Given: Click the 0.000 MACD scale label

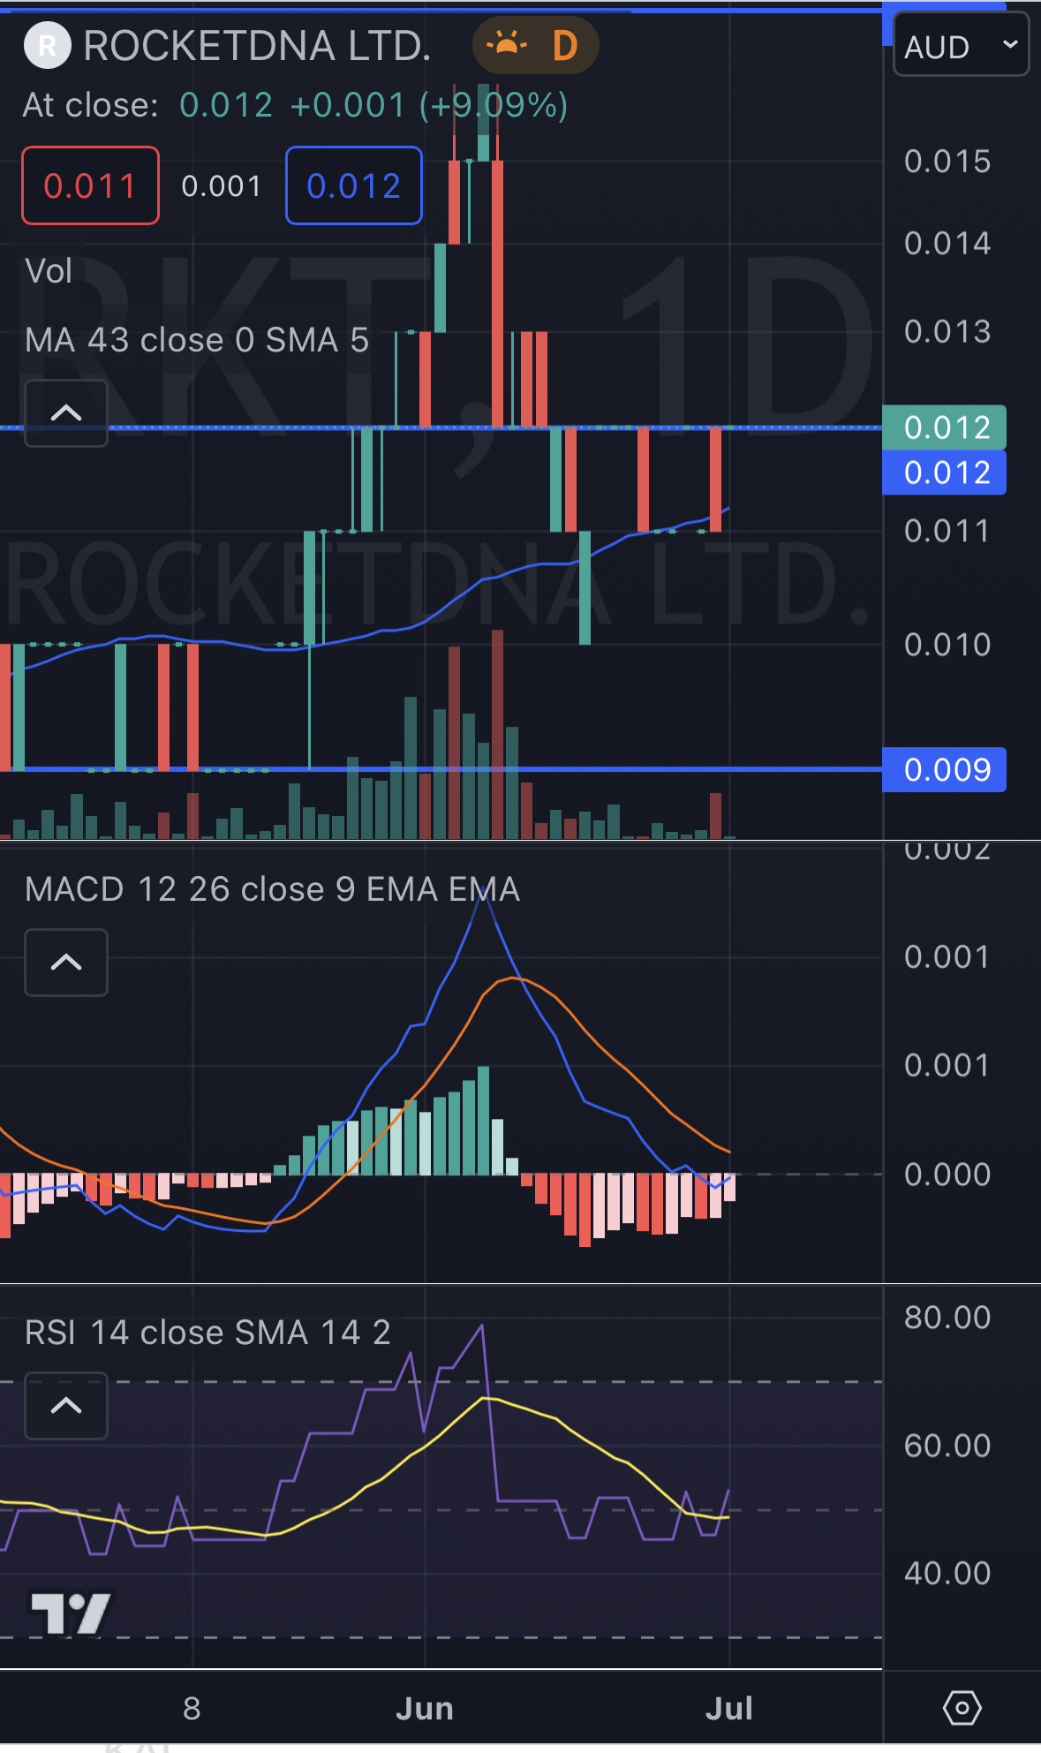Looking at the screenshot, I should coord(947,1175).
